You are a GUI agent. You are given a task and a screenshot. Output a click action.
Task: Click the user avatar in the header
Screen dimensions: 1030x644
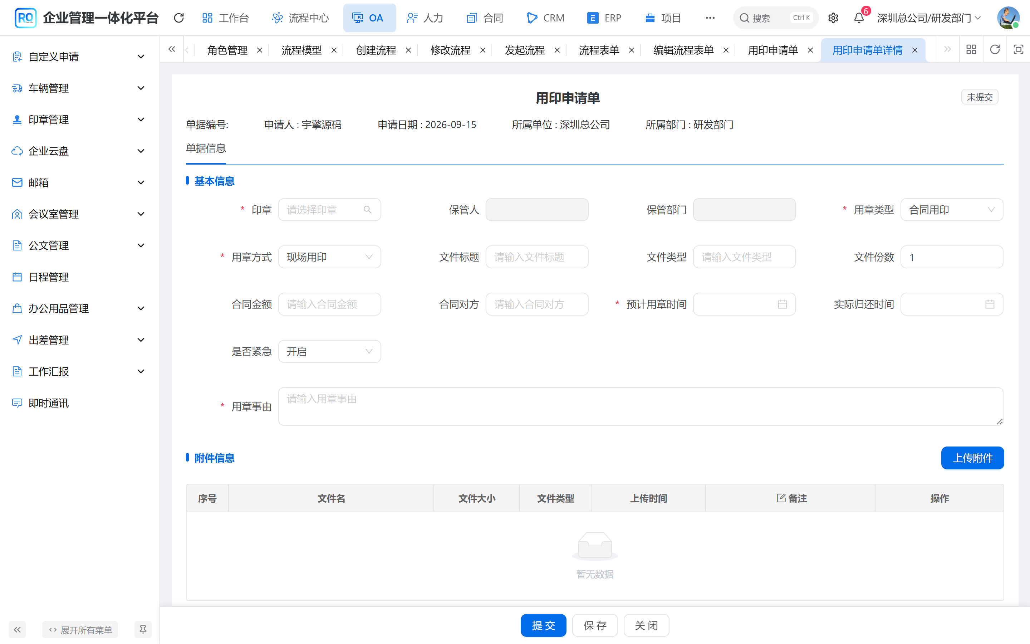click(x=1008, y=18)
